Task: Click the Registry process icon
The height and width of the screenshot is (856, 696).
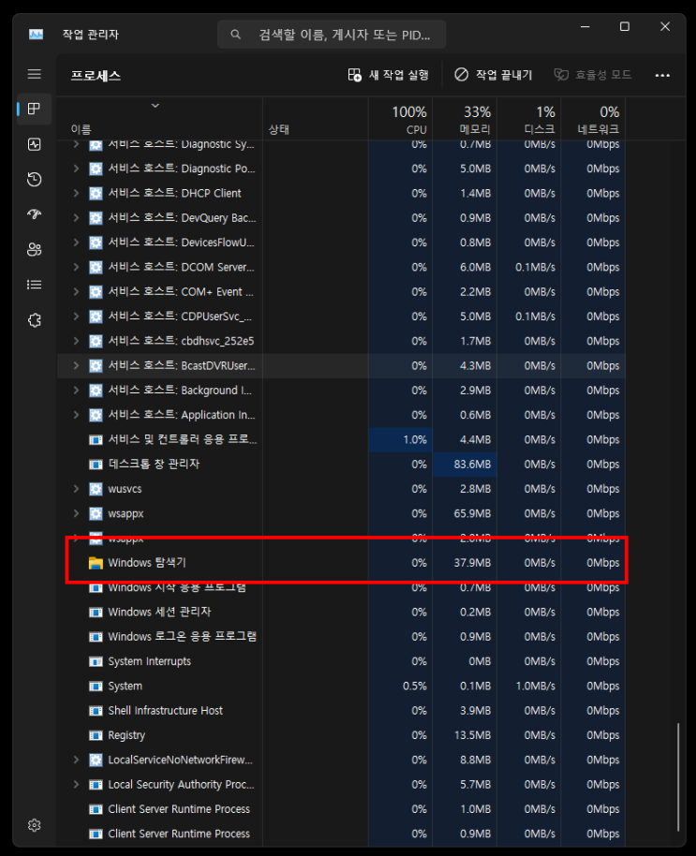Action: (96, 735)
